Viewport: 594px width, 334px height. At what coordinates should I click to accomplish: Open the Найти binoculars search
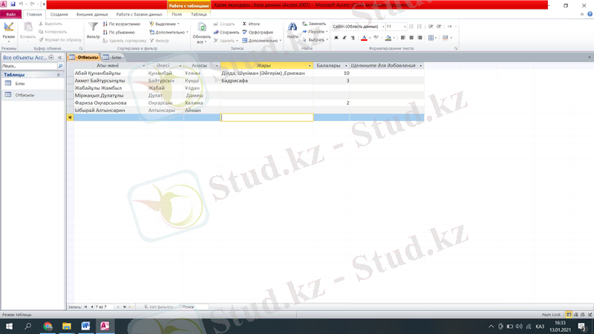pos(293,30)
